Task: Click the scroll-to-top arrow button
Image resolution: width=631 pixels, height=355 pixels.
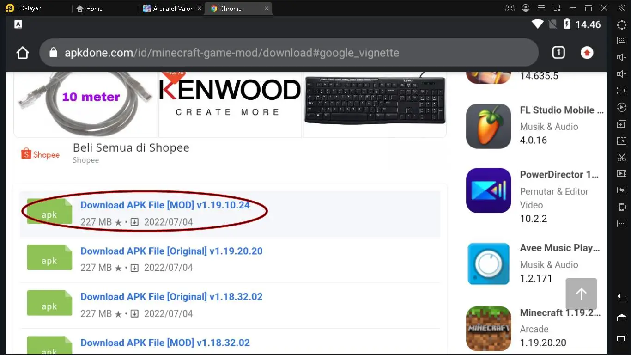Action: point(581,294)
